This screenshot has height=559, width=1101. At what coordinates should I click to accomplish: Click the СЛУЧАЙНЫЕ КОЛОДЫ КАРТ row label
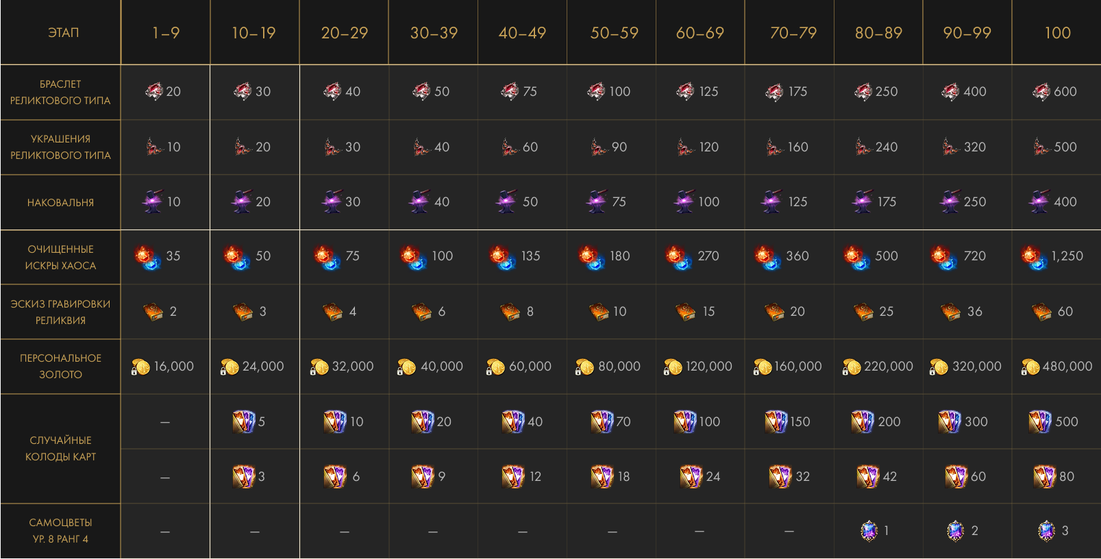(60, 449)
